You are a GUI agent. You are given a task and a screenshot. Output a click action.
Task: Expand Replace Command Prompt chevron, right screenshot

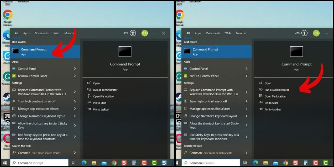click(x=247, y=92)
